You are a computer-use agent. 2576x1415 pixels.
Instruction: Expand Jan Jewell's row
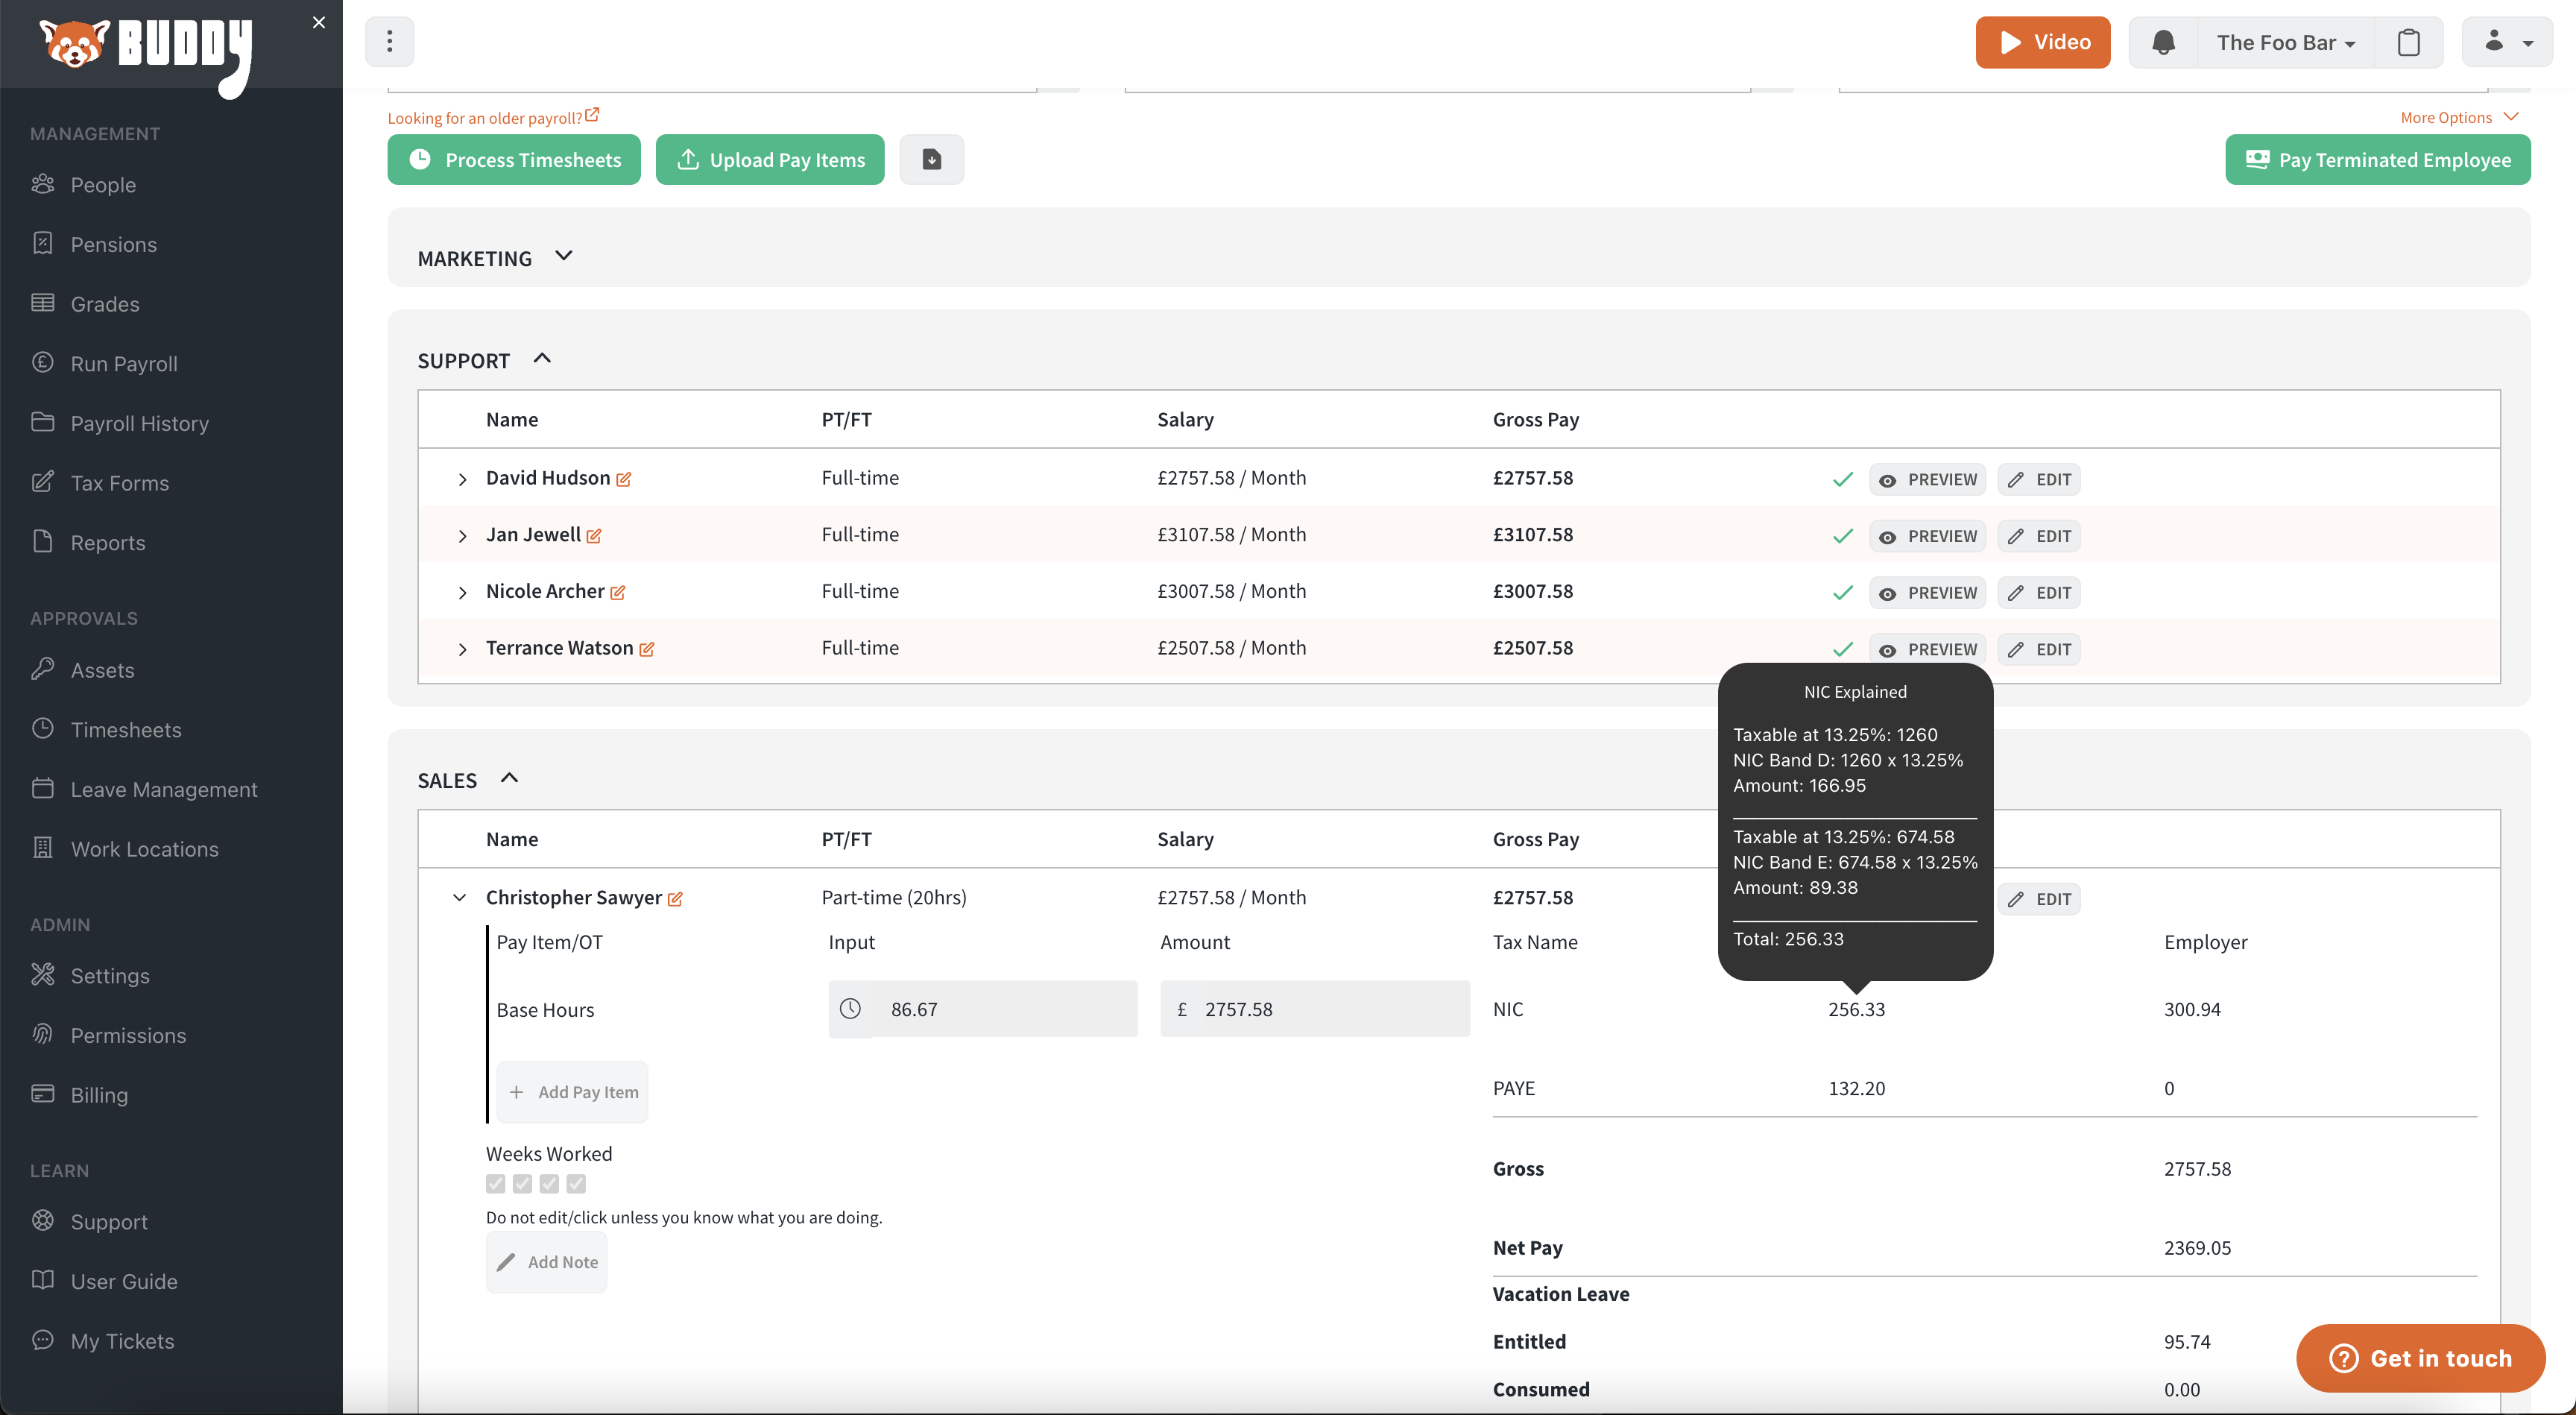(x=462, y=537)
